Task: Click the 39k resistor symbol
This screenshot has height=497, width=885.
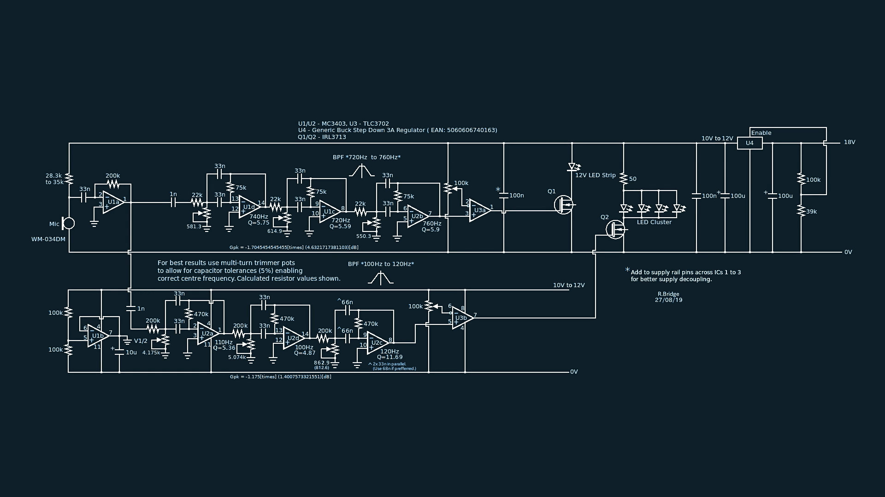Action: point(801,211)
